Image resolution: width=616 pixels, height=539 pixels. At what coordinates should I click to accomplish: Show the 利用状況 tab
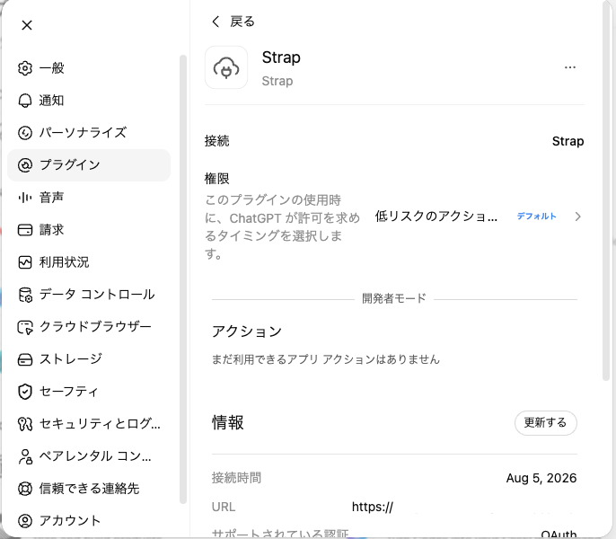(89, 261)
